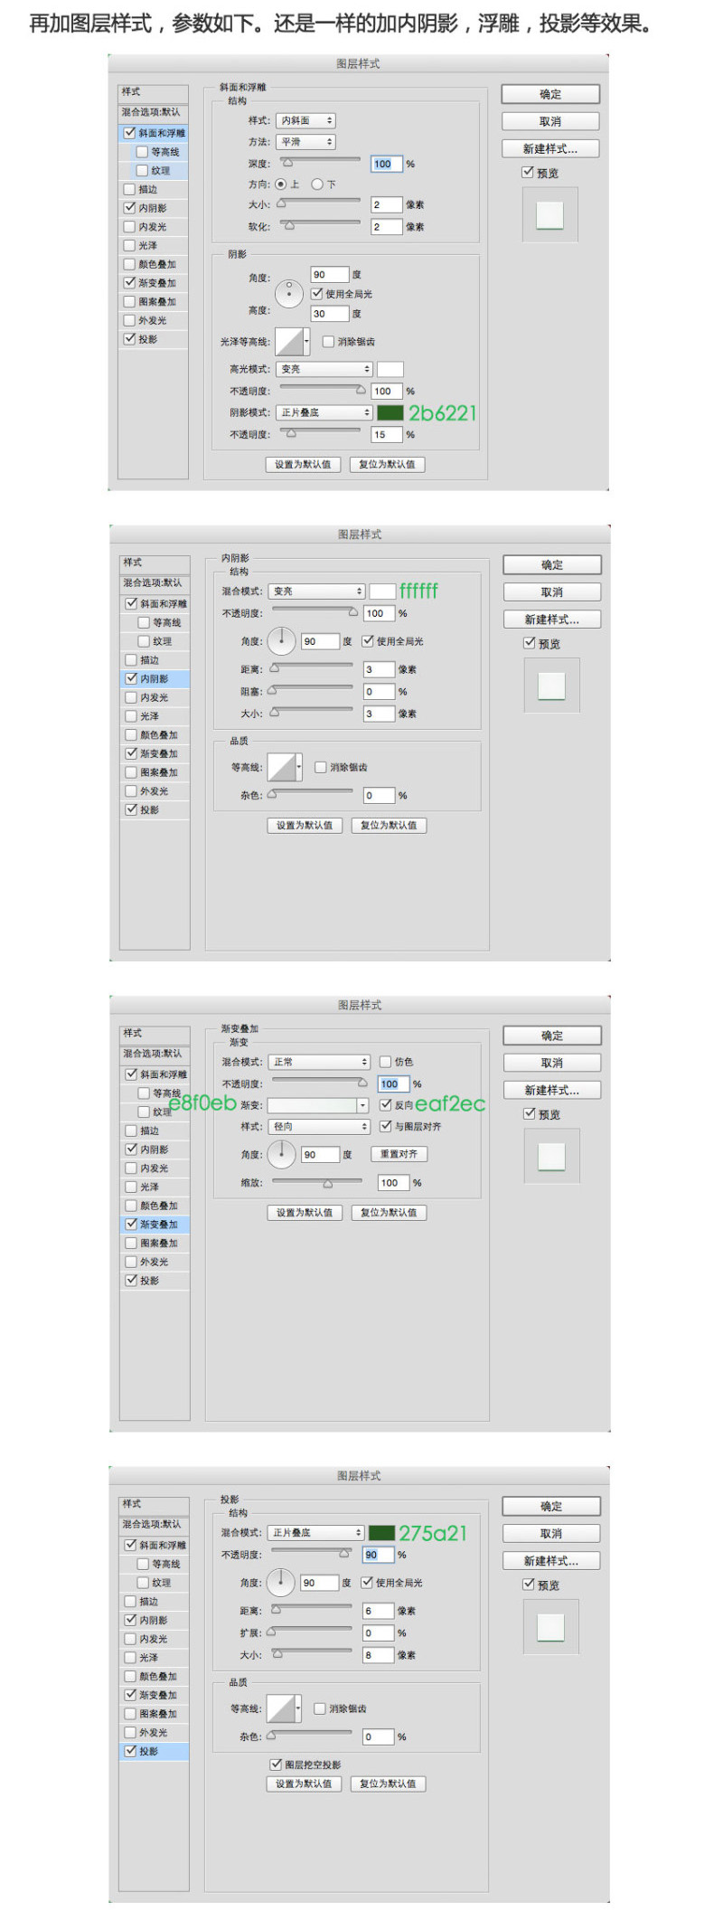Screen dimensions: 723x1921
Task: Click the angle dial in the 斜面和浮雕 shading section
Action: [x=288, y=293]
